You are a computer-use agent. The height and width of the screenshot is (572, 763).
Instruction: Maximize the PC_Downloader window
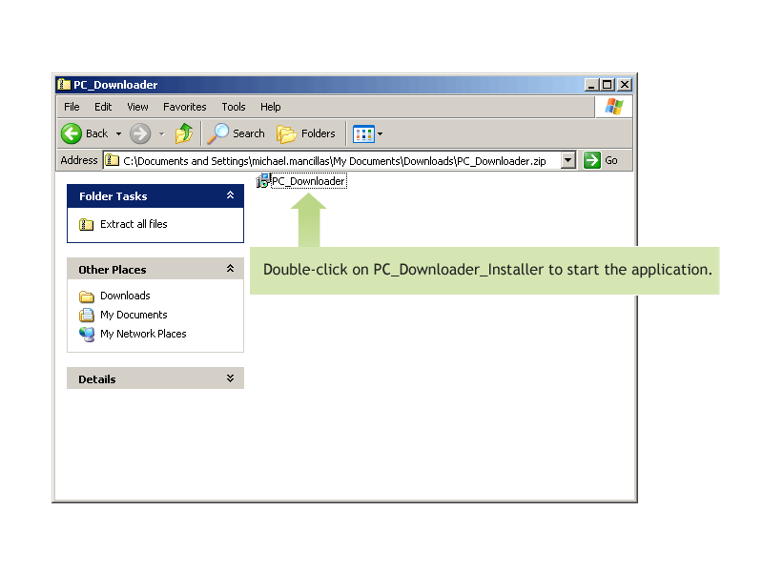click(608, 85)
